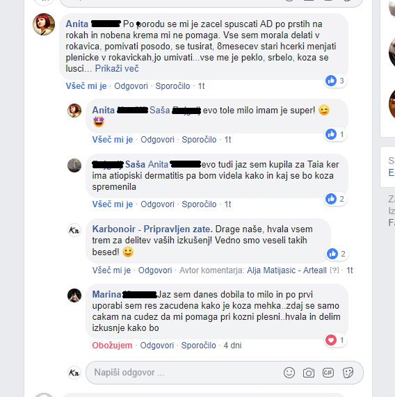Screen dimensions: 395x397
Task: Reply to Marina's comment via 'Odgovori'
Action: (157, 346)
